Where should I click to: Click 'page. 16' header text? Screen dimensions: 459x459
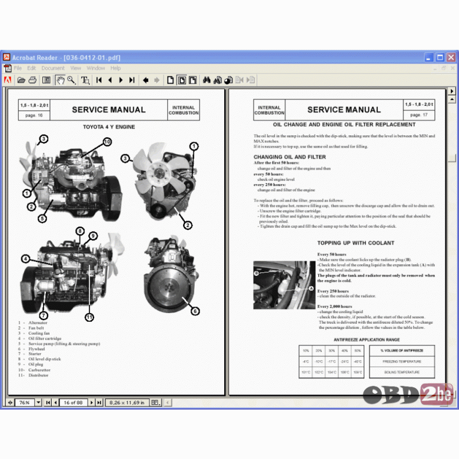(34, 115)
